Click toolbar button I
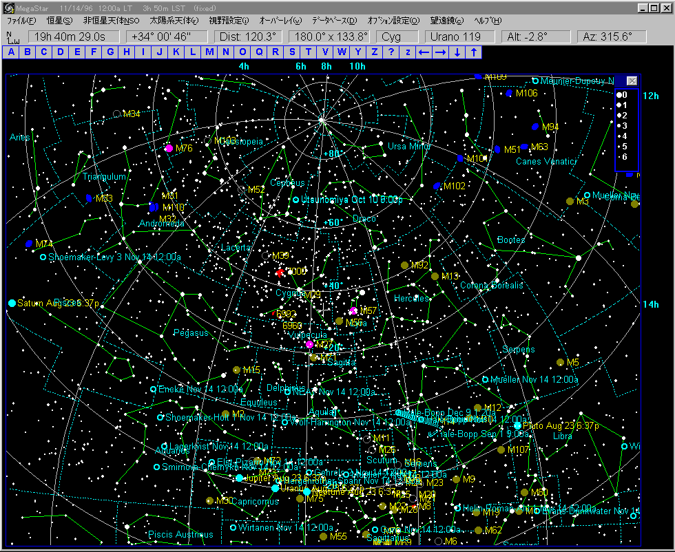The image size is (675, 552). pyautogui.click(x=143, y=52)
